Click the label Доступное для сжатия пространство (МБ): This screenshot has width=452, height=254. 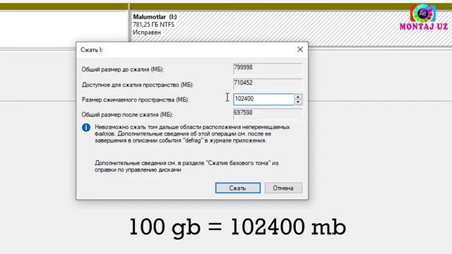click(x=138, y=85)
